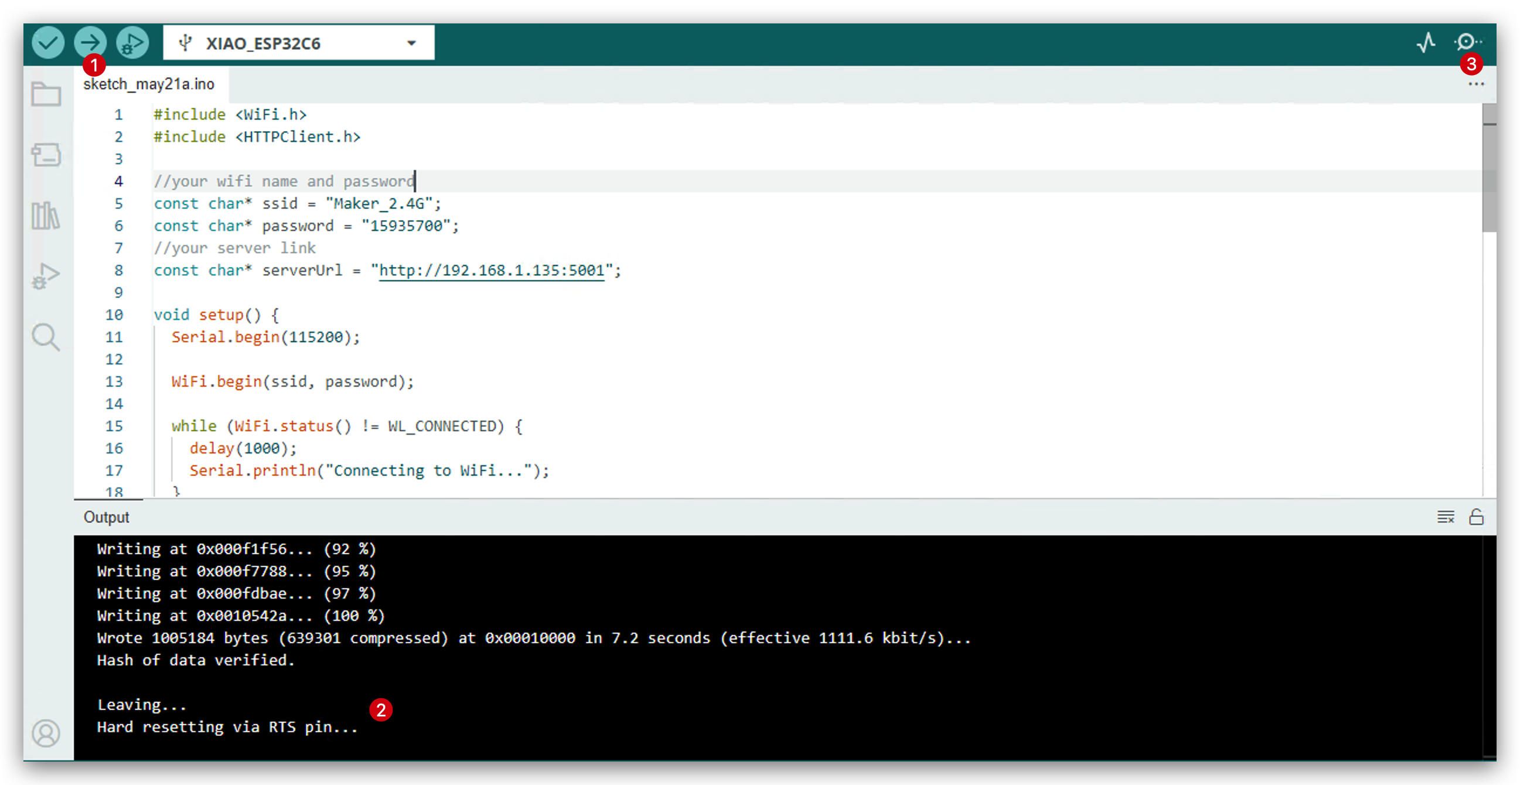1520x785 pixels.
Task: Click the 'Writing at 0x000f1f56... (92 %)' line
Action: (x=237, y=549)
